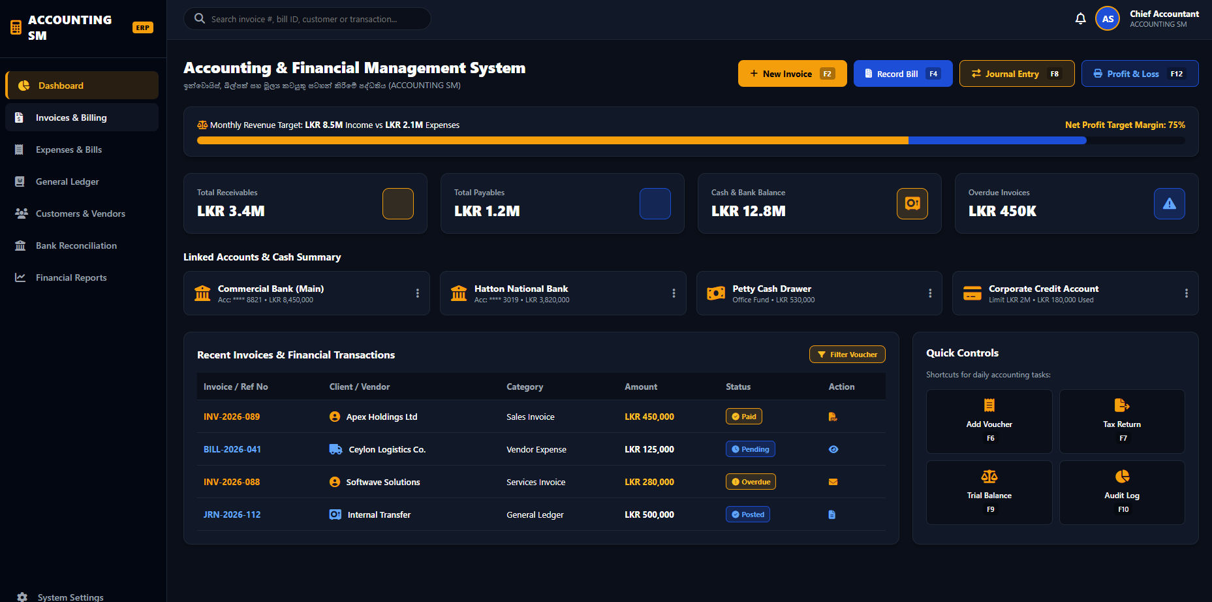Click the Add Voucher quick control
1212x602 pixels.
tap(989, 421)
